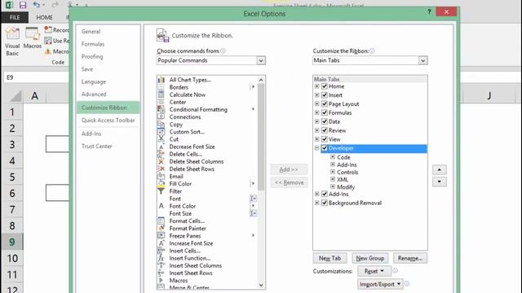Uncheck the Insert tab checkbox
Screen dimensions: 522x293
[325, 95]
